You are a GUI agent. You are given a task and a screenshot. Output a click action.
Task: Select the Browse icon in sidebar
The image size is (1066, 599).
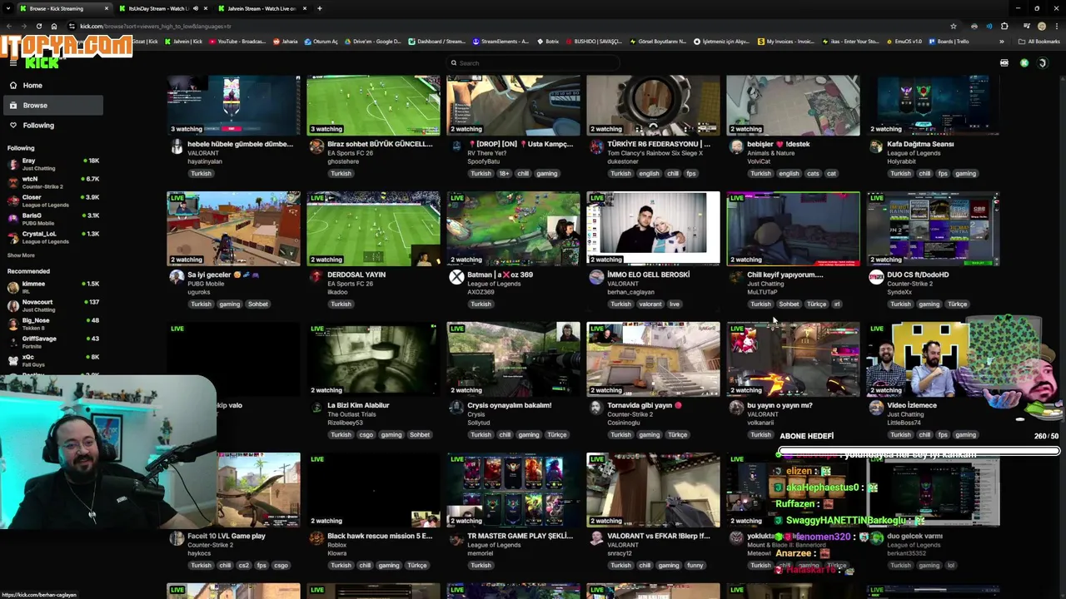click(x=13, y=105)
